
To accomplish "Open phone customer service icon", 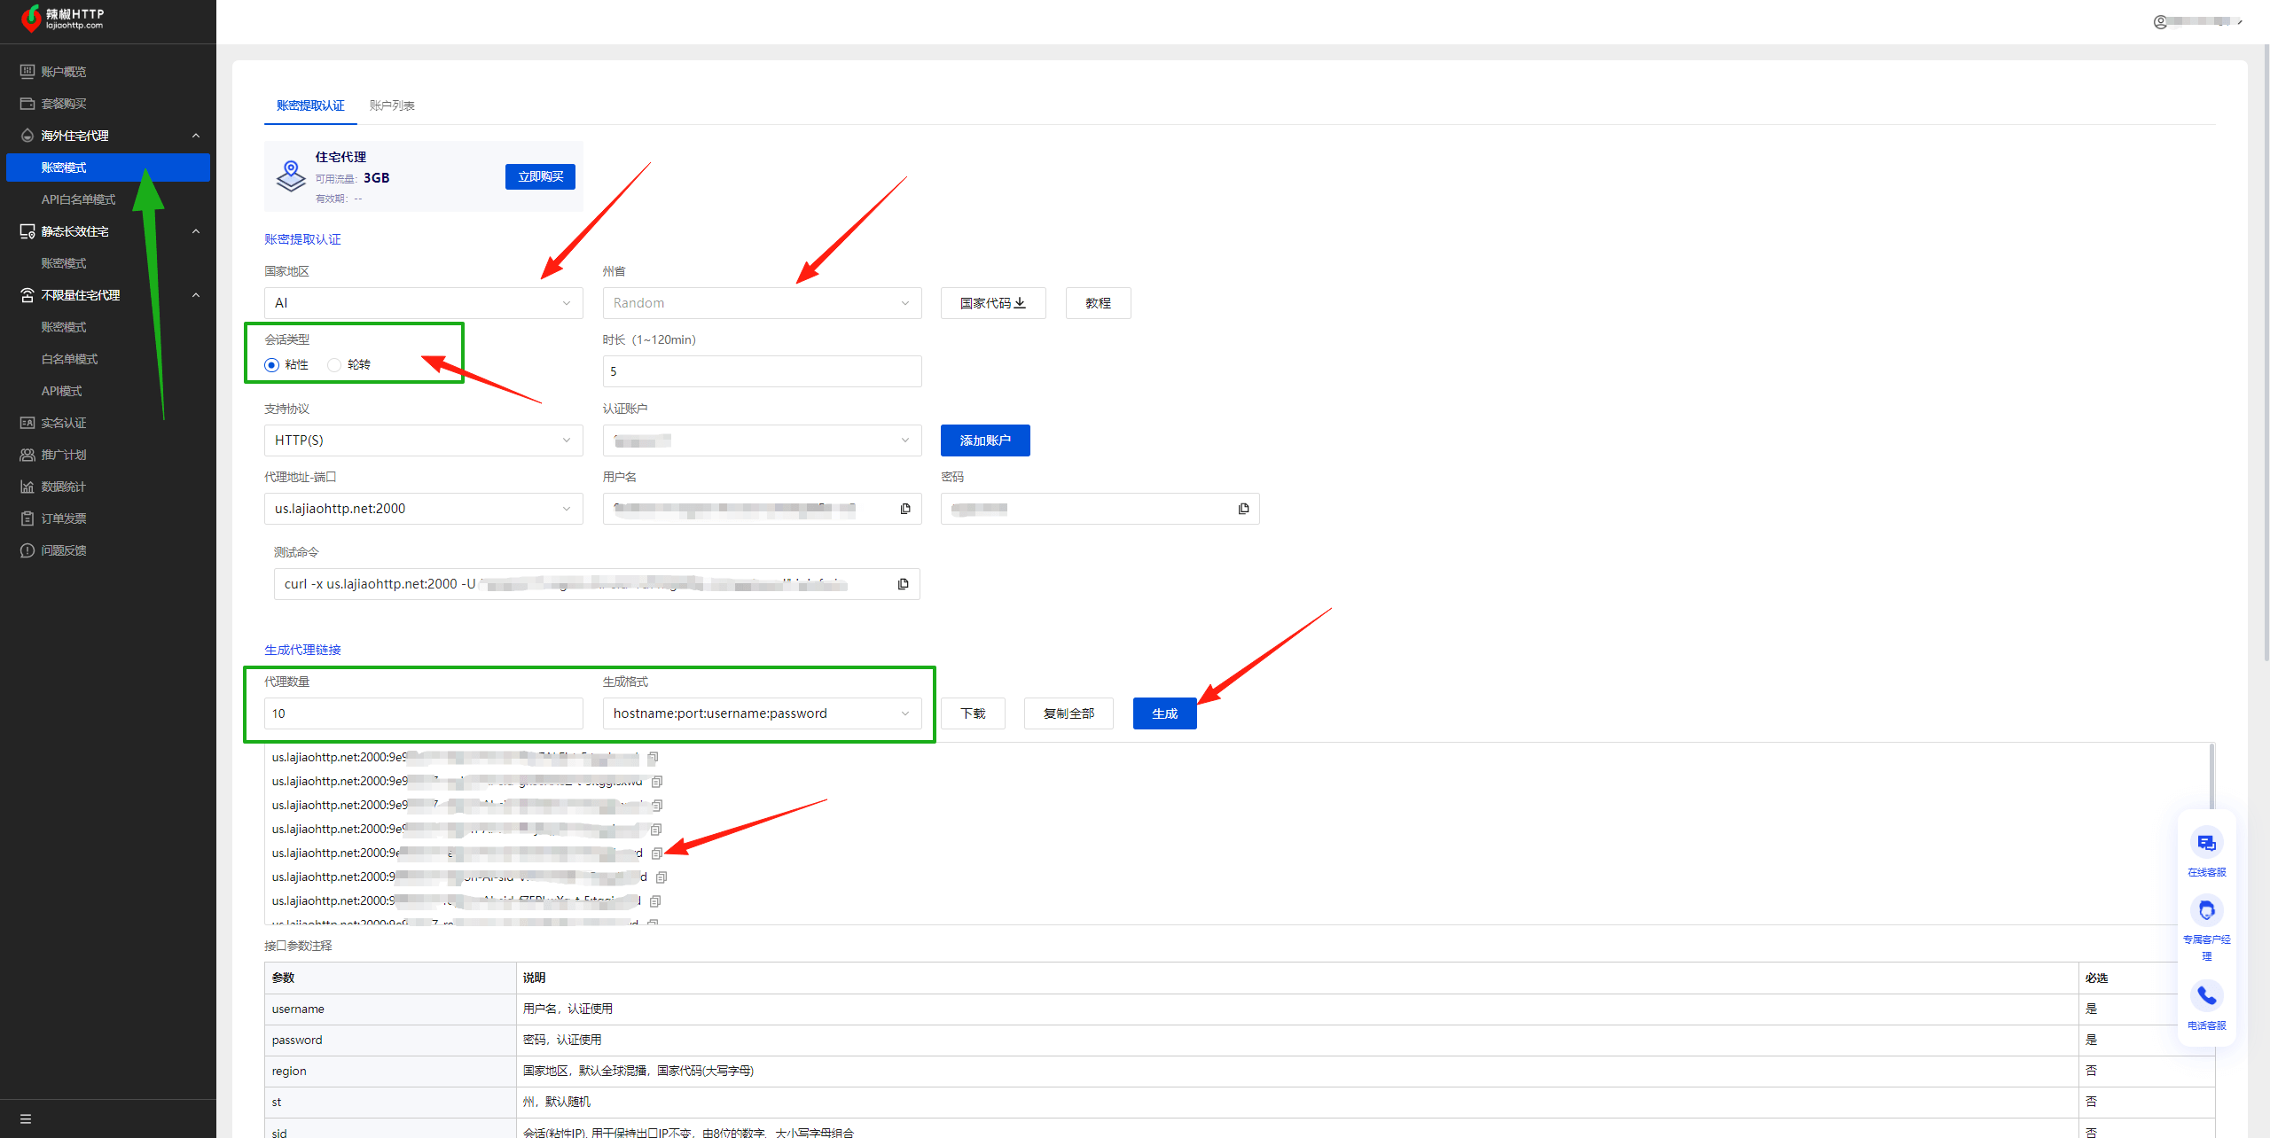I will (x=2206, y=996).
